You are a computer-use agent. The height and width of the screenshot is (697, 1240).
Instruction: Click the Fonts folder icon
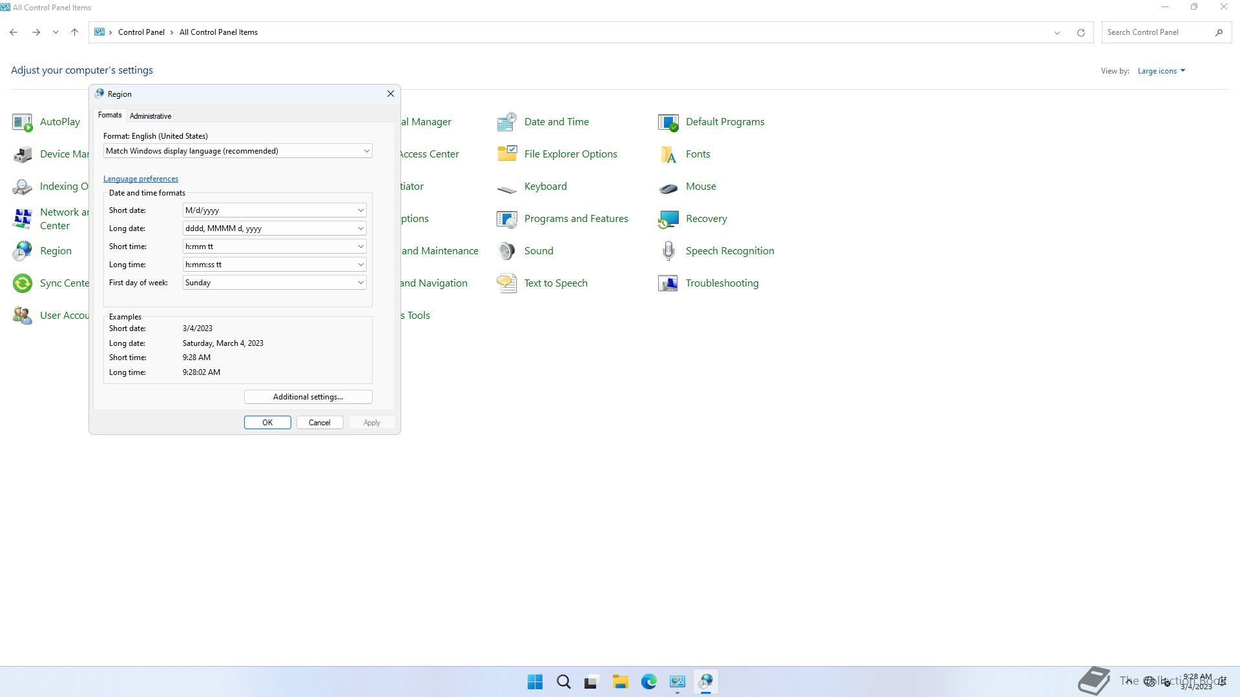[668, 154]
